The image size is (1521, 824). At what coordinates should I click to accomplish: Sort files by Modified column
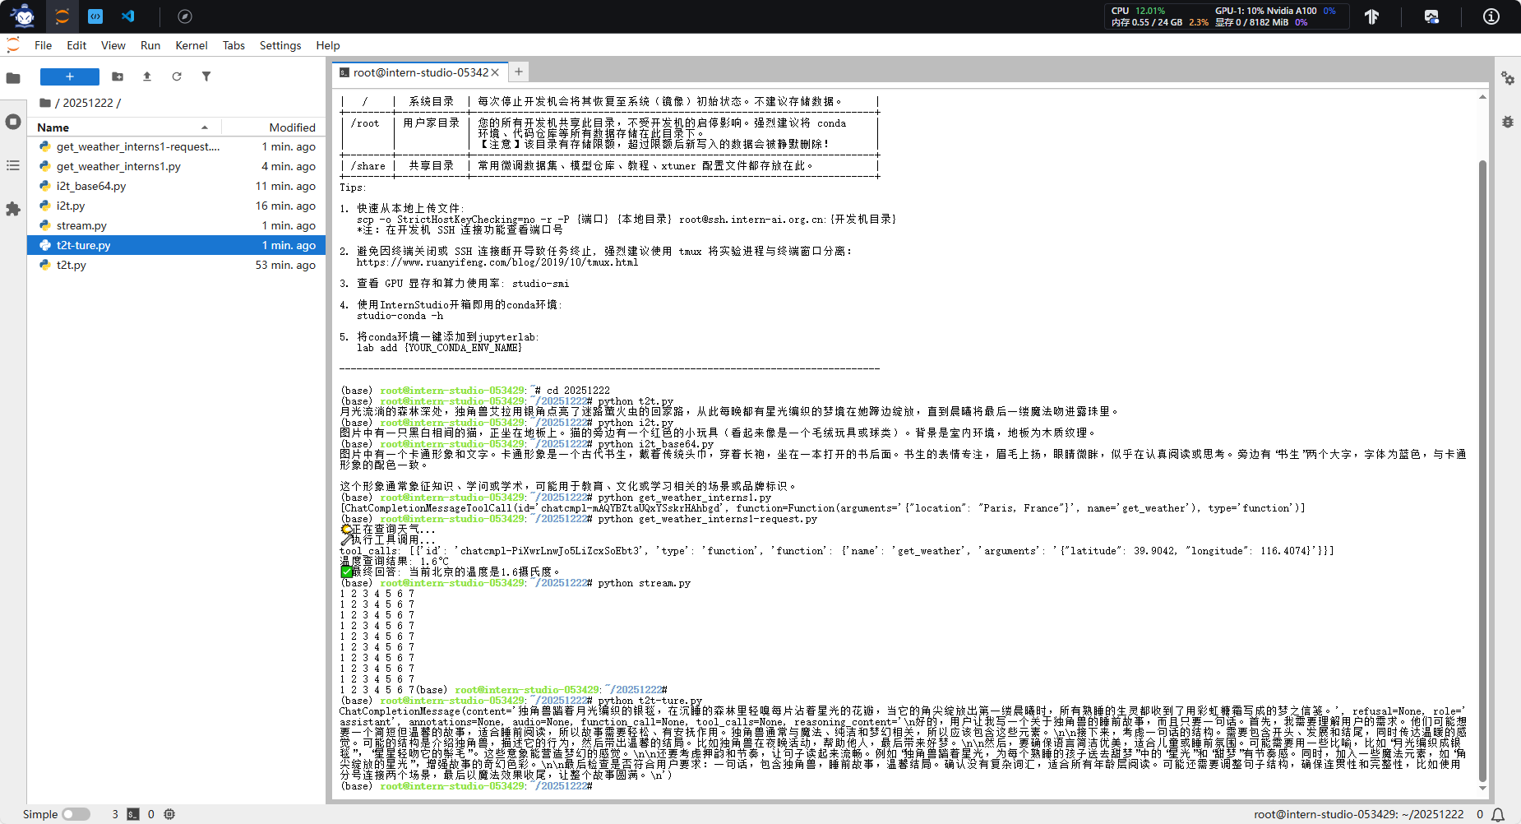(292, 127)
